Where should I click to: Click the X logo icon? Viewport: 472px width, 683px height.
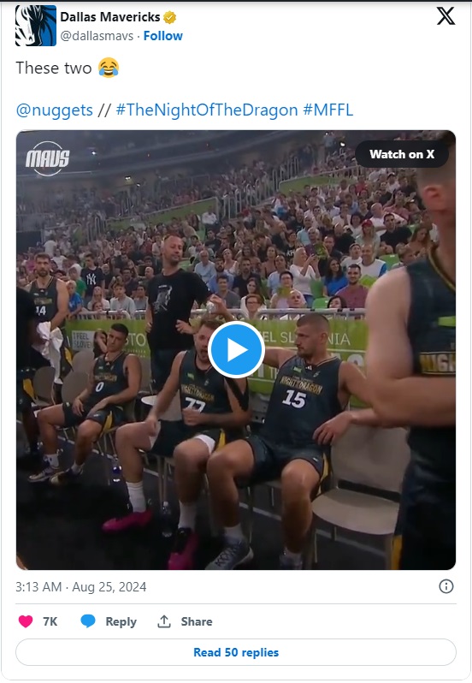445,16
